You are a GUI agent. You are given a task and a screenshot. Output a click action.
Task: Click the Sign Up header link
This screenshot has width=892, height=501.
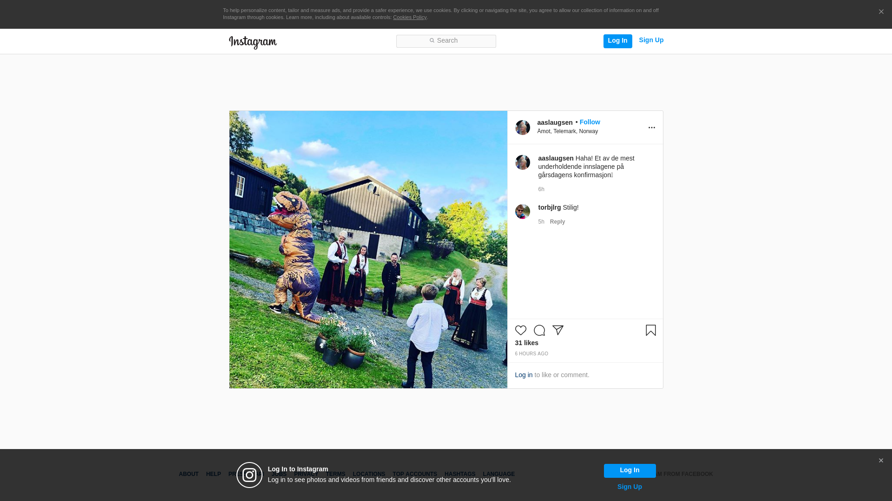(651, 40)
